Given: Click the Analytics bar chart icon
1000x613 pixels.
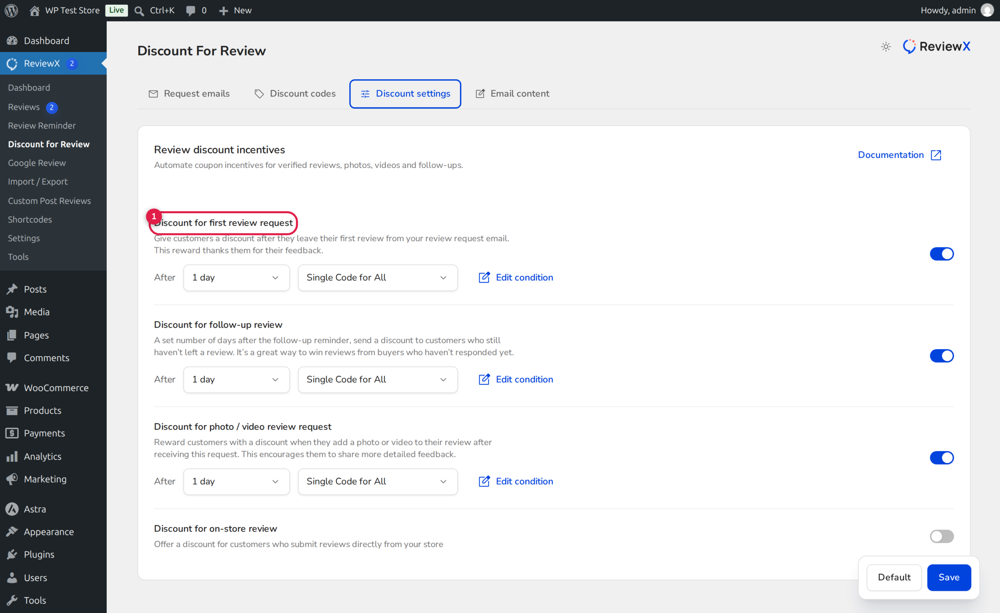Looking at the screenshot, I should coord(12,456).
